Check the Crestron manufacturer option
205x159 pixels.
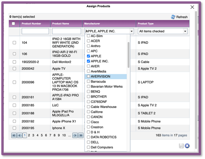coord(89,127)
